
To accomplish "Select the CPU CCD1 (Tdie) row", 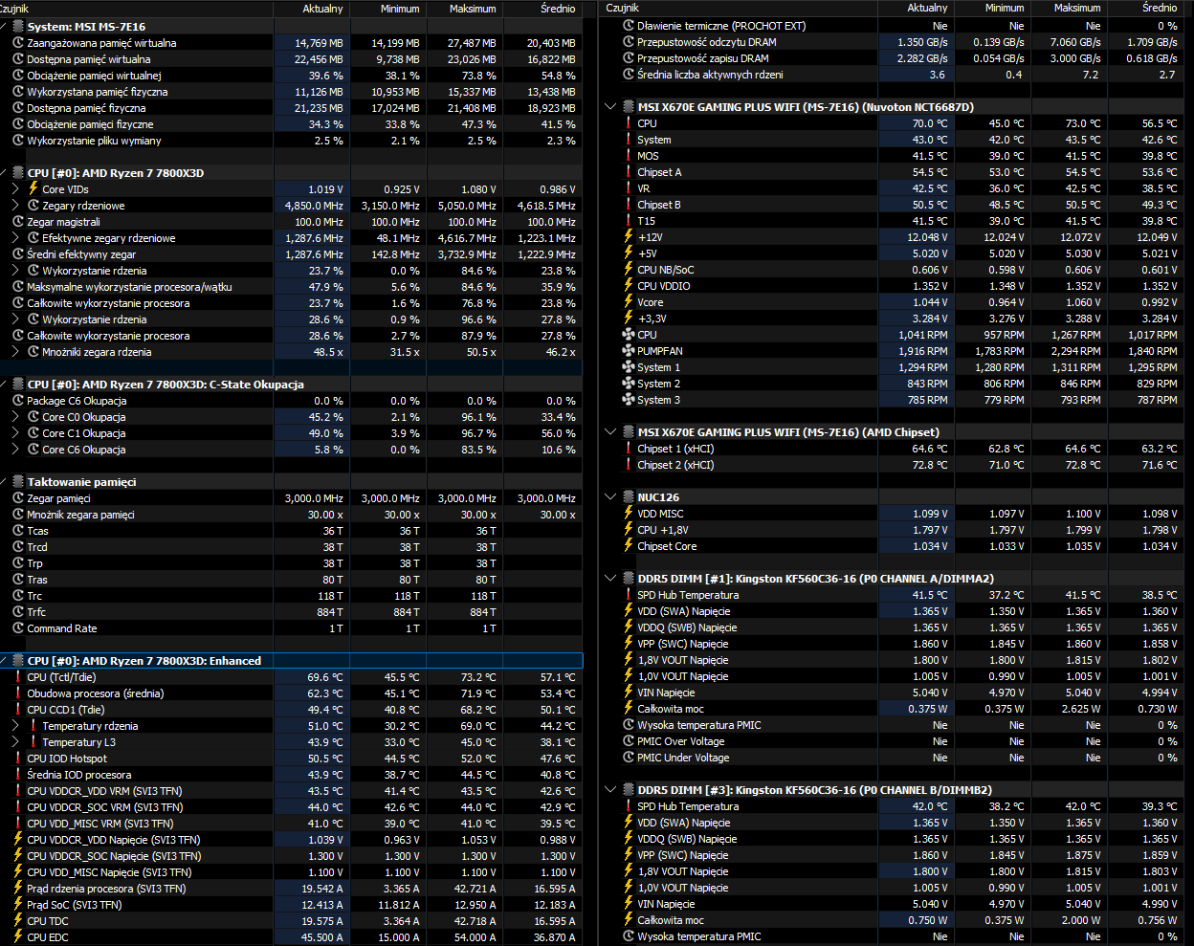I will 291,710.
